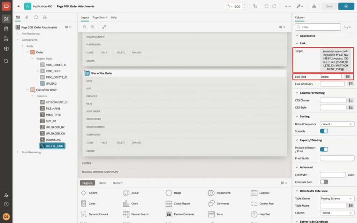Switch gallery to Buttons tab
Screen dimensions: 357x223
point(118,183)
